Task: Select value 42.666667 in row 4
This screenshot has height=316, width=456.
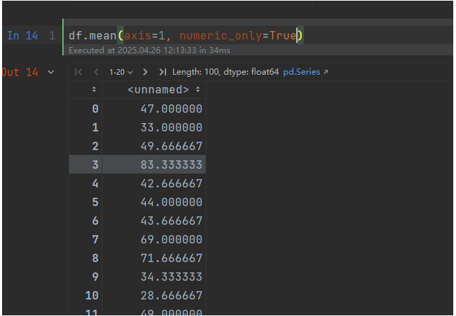Action: tap(172, 183)
